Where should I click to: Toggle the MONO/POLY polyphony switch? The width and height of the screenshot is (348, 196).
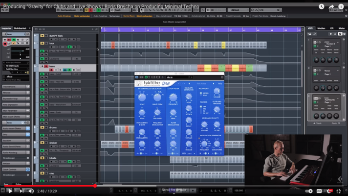201,94
